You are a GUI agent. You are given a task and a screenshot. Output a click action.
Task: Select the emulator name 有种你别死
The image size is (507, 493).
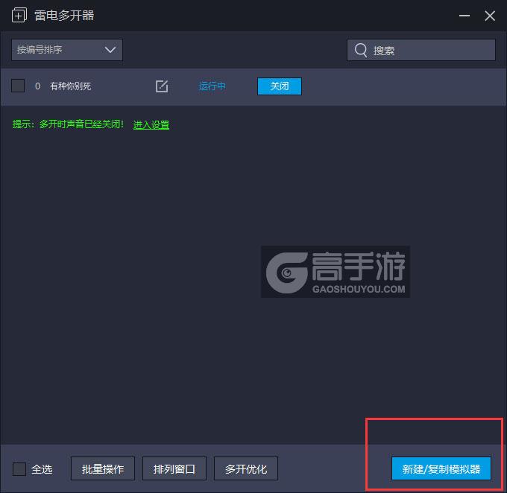pos(71,86)
